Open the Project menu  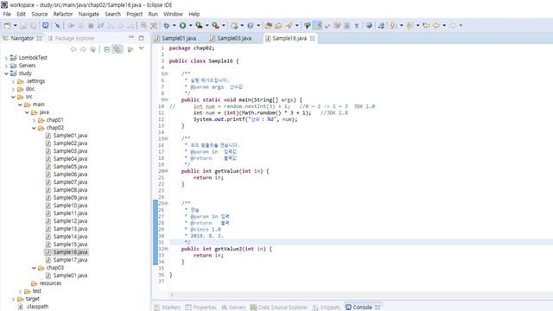pyautogui.click(x=135, y=14)
